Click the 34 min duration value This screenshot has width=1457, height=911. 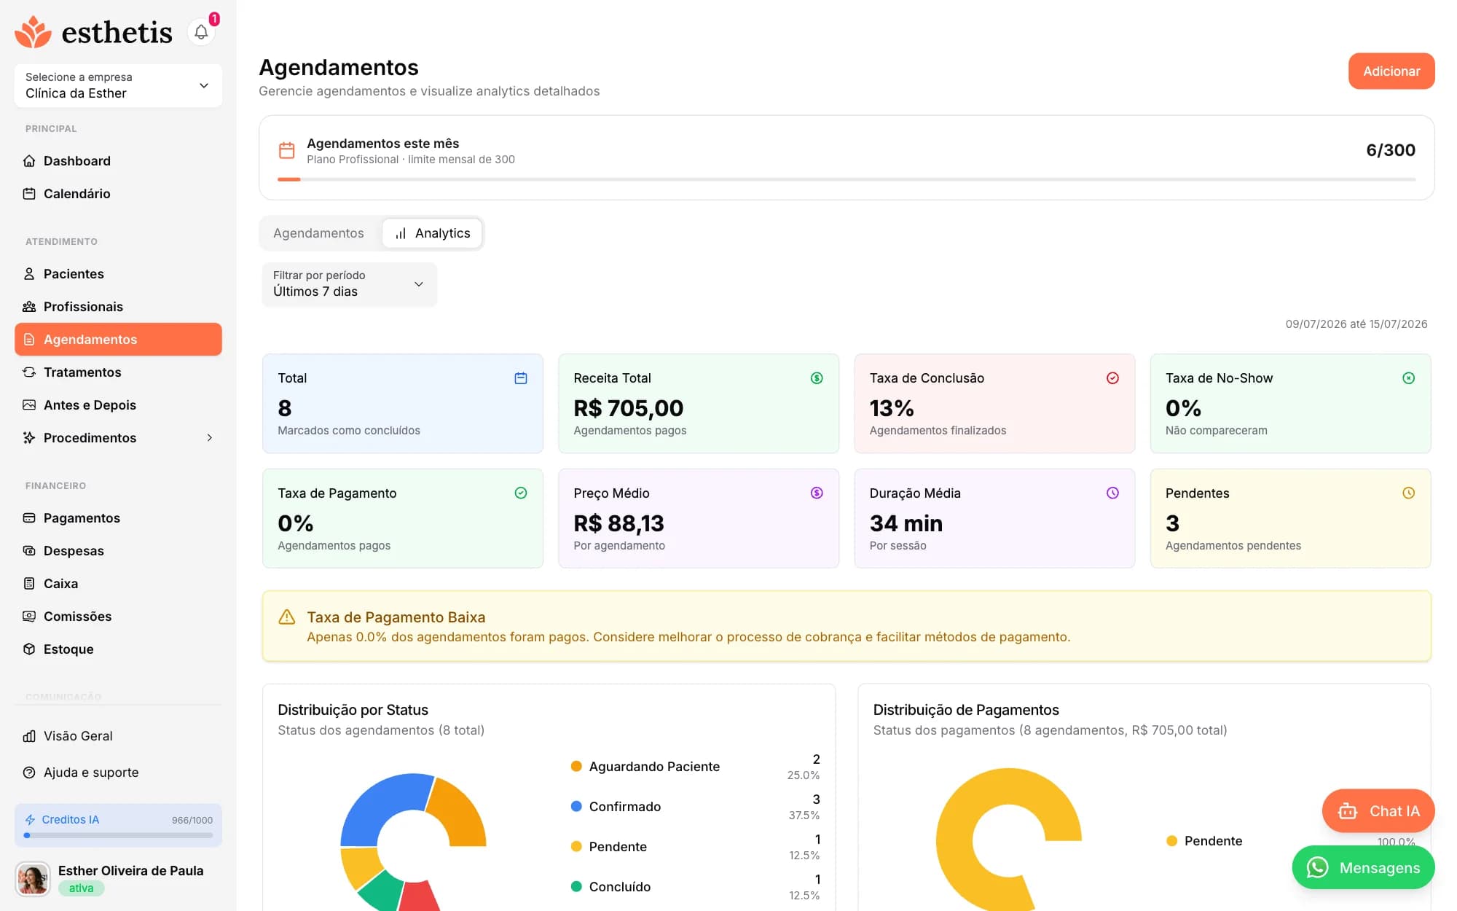pyautogui.click(x=906, y=523)
